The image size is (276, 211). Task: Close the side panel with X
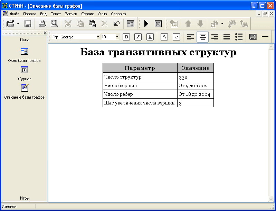point(45,33)
